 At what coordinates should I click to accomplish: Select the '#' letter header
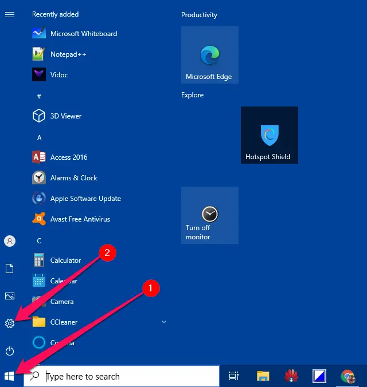coord(39,96)
